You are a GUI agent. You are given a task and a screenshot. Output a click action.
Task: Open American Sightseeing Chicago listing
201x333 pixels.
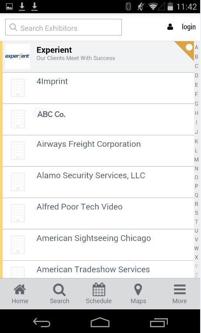click(98, 245)
